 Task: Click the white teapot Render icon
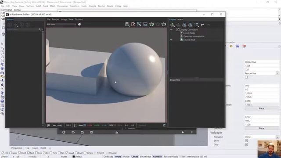click(x=164, y=25)
